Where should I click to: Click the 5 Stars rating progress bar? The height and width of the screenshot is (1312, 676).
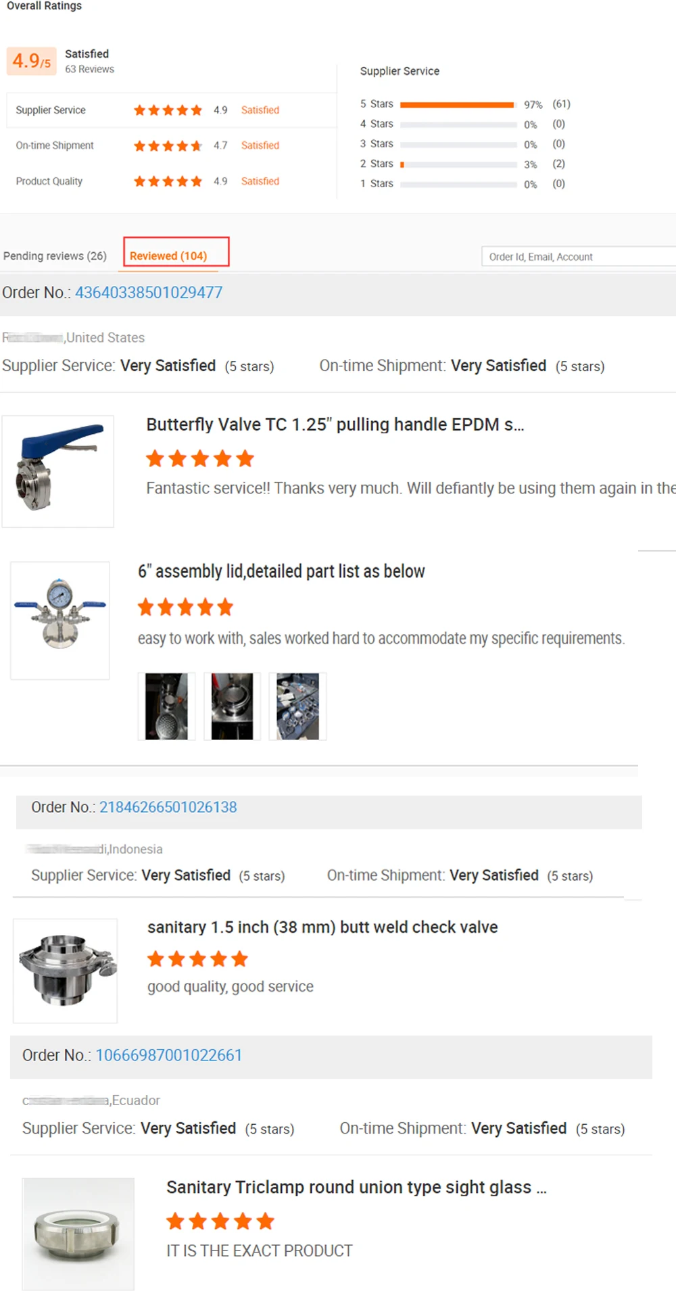point(458,105)
